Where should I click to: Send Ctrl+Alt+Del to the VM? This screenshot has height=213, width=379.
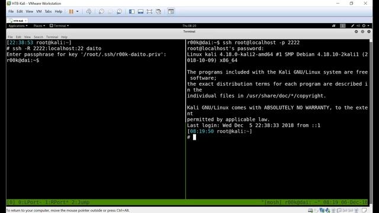(x=89, y=11)
